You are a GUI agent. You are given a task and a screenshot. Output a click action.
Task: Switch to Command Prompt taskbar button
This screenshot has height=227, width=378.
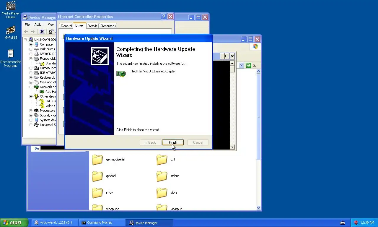(102, 223)
